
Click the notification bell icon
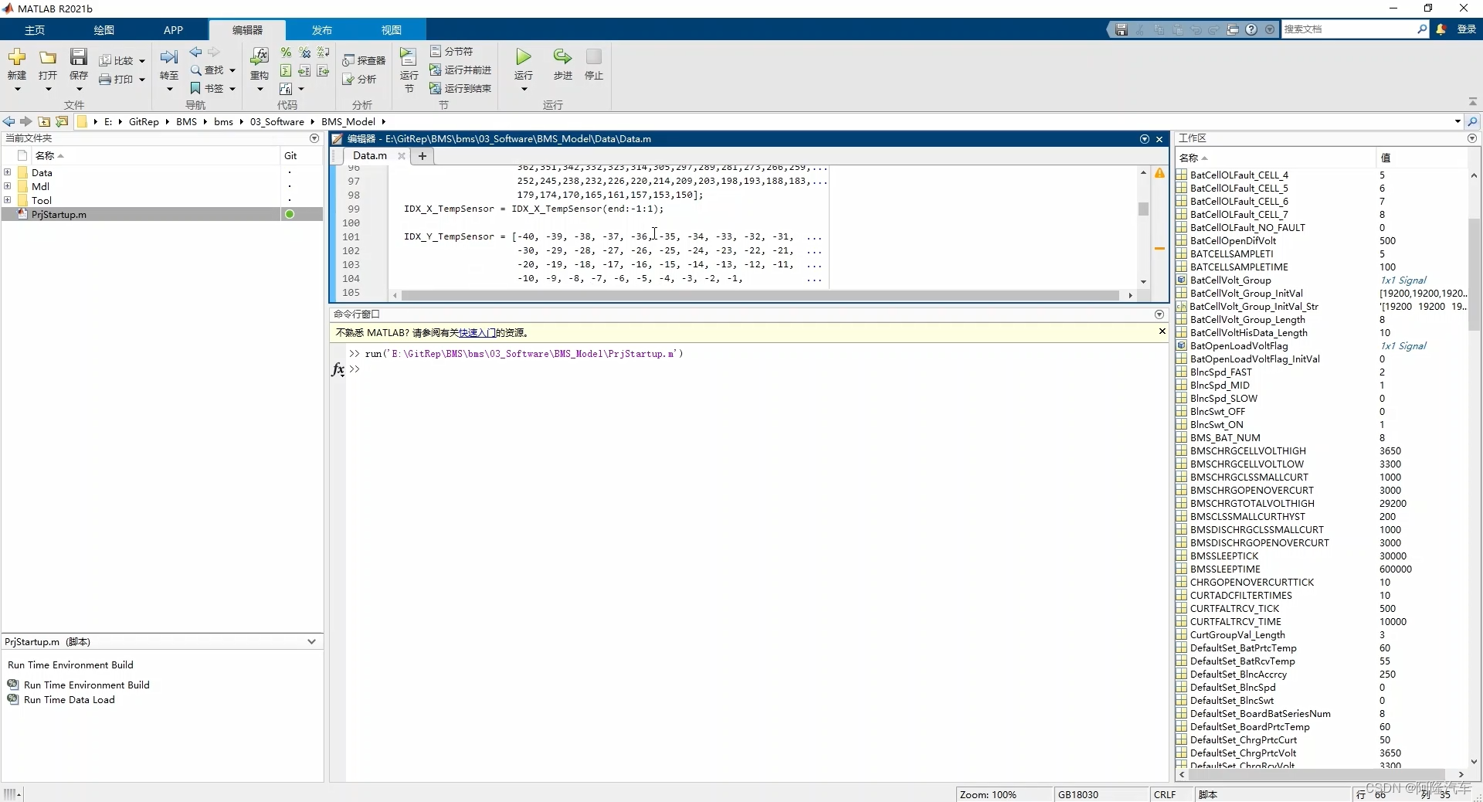coord(1441,29)
